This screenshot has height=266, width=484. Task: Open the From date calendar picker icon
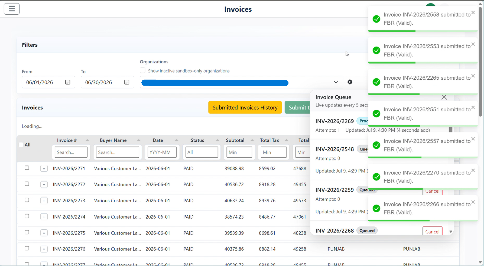[68, 82]
